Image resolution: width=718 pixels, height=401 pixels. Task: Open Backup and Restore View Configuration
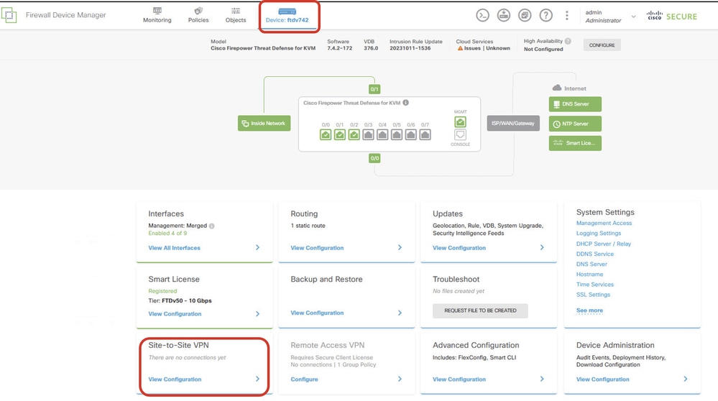(x=317, y=313)
